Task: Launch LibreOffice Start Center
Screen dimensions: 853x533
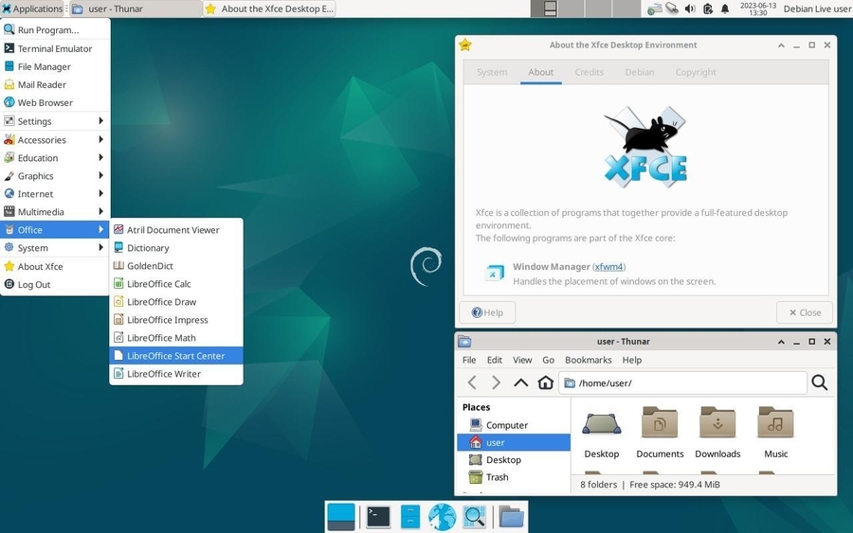Action: tap(176, 355)
